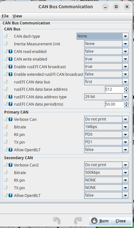
Task: Change Primary CAN Bitrate from 1Mbps
Action: (106, 127)
